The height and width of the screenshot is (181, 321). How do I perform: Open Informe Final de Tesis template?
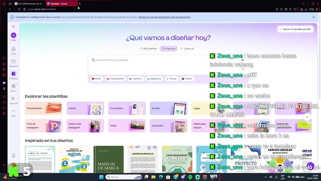[40, 159]
